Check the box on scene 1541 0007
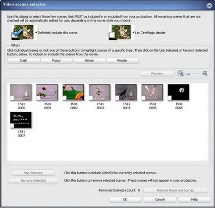The width and height of the screenshot is (215, 208). point(12,126)
